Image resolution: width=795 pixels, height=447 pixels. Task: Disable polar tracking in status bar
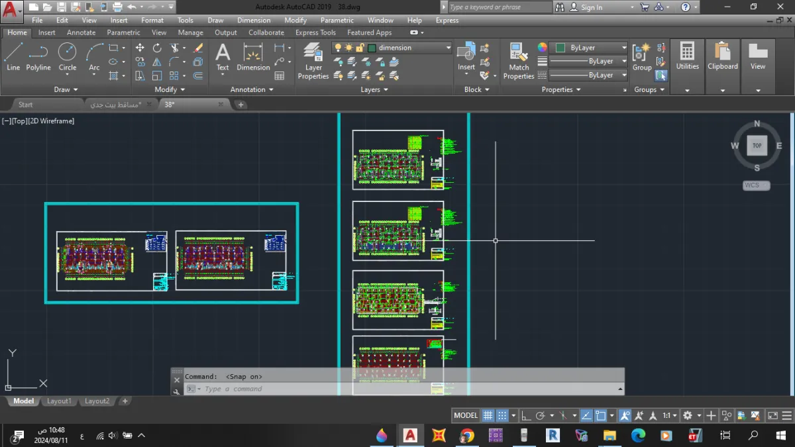click(541, 415)
